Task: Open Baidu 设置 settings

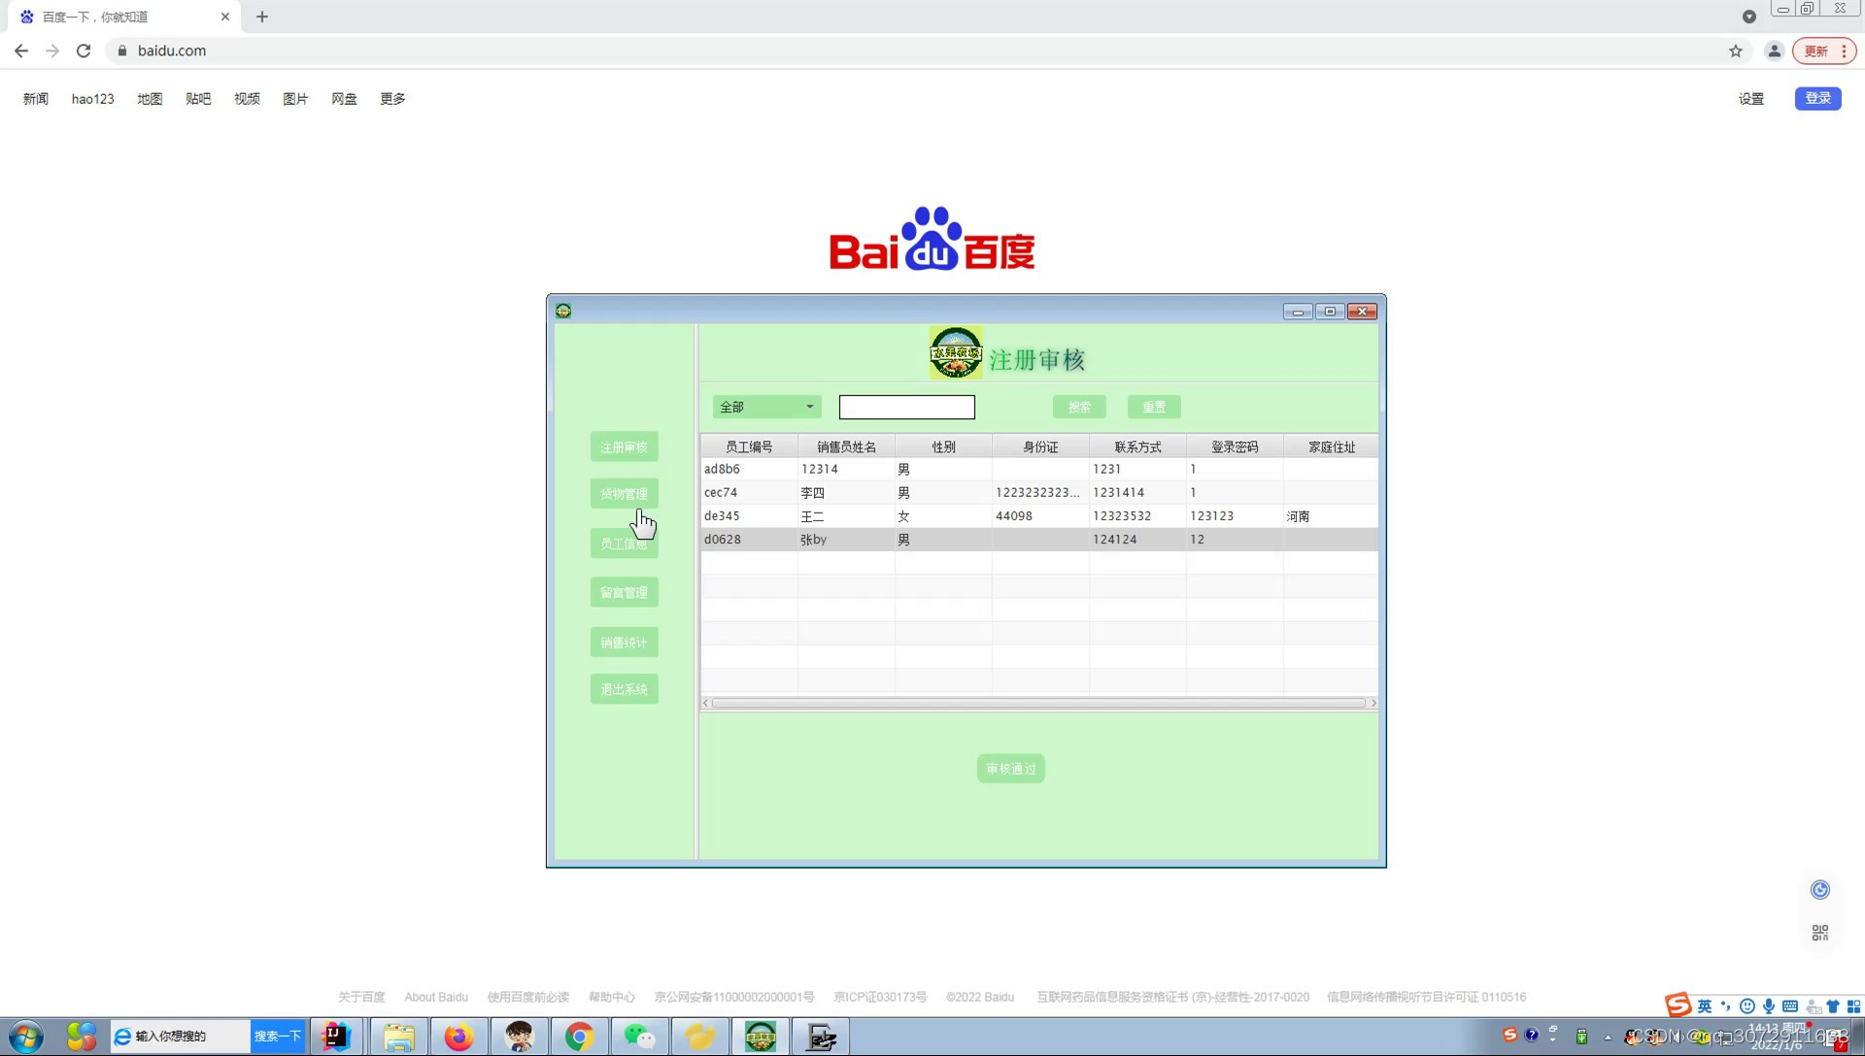Action: point(1750,98)
